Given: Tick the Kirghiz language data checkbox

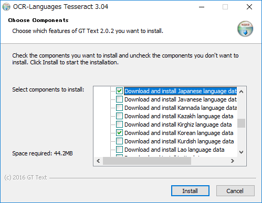Looking at the screenshot, I should 119,125.
